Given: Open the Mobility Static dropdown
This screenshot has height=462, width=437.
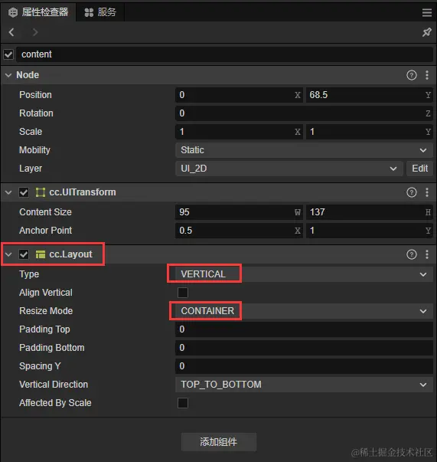Looking at the screenshot, I should pos(304,150).
